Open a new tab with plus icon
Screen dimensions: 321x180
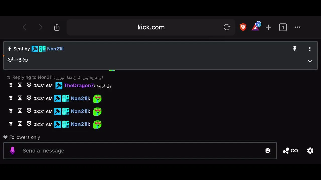(x=269, y=27)
